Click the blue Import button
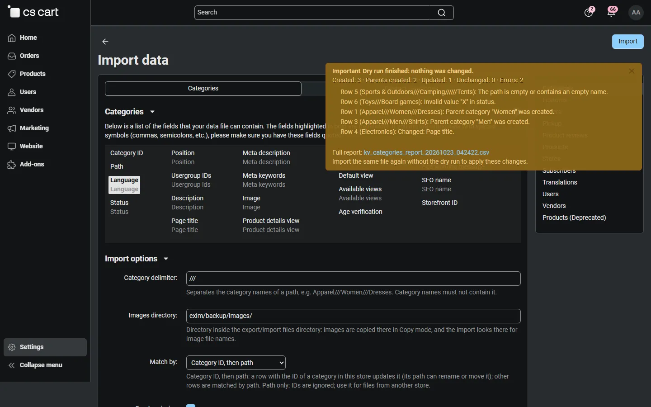This screenshot has width=651, height=407. tap(628, 42)
